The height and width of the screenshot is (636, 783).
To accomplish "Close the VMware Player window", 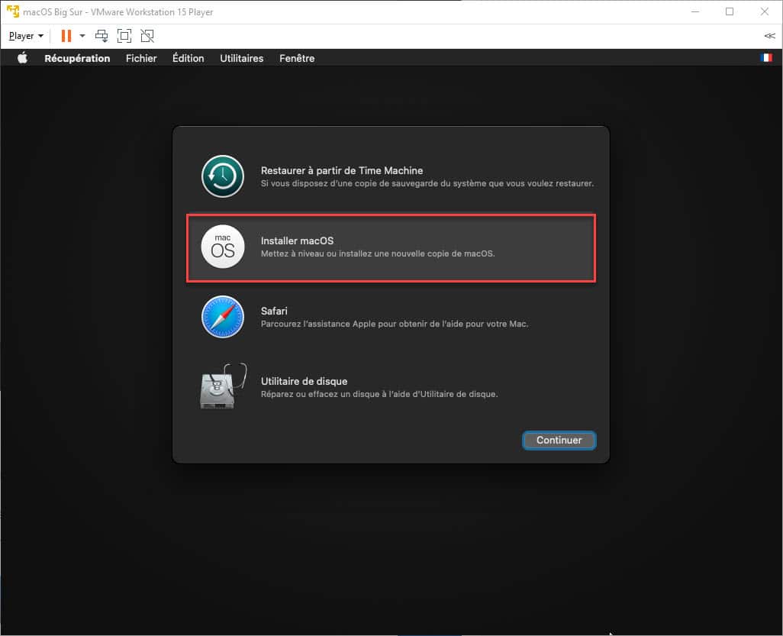I will [765, 11].
